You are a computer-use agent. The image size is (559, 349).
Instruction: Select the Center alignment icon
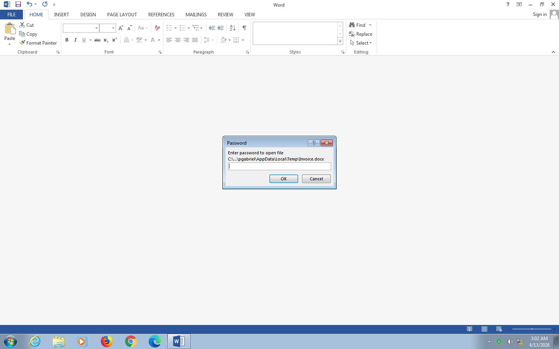coord(177,40)
